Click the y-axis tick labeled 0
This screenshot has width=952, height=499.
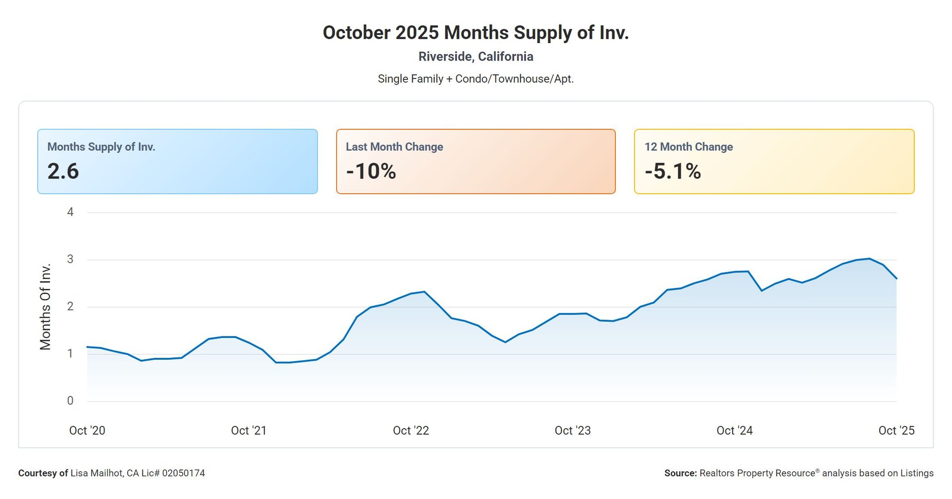click(x=70, y=400)
